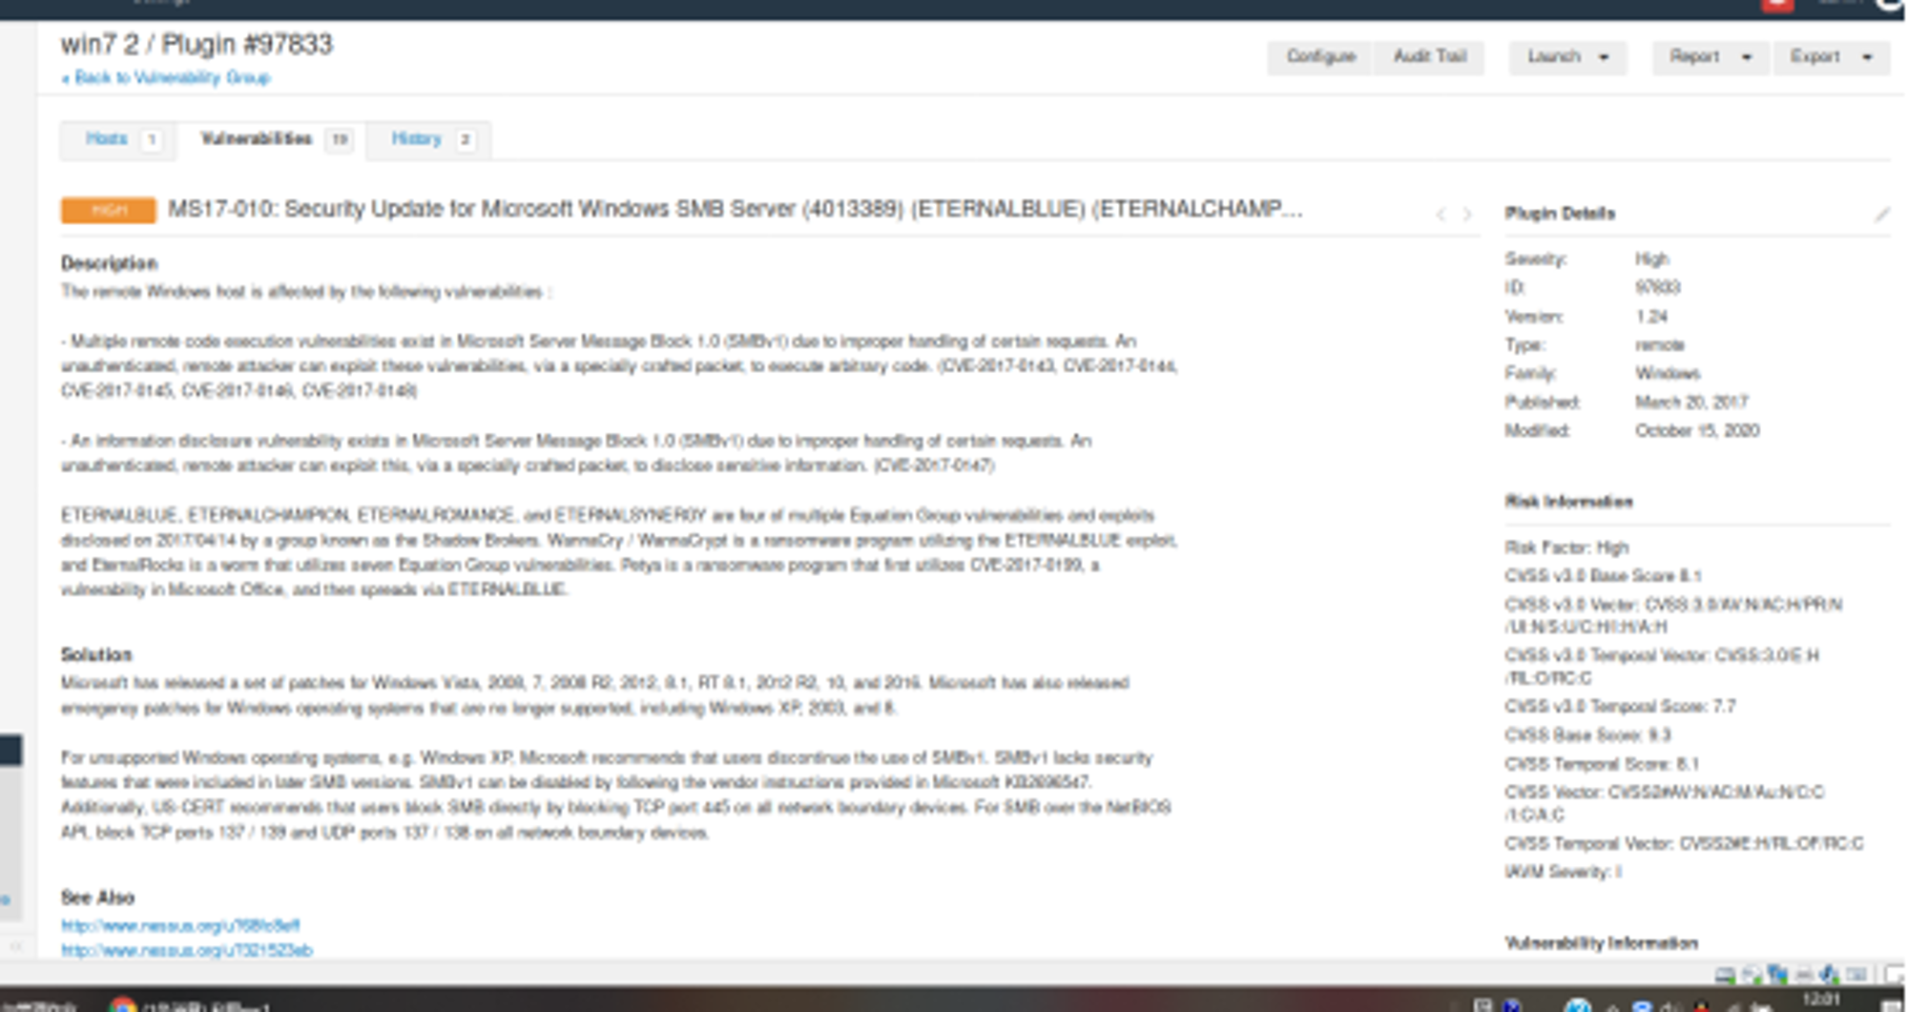Open the Export dropdown

(1832, 57)
